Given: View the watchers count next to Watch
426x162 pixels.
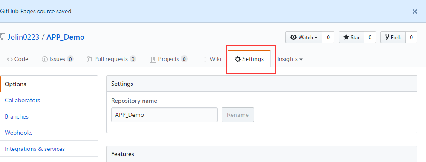Looking at the screenshot, I should tap(328, 37).
